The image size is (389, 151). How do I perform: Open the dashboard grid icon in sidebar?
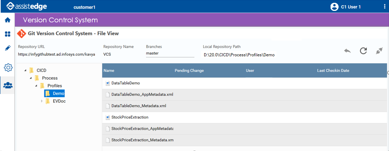click(8, 34)
